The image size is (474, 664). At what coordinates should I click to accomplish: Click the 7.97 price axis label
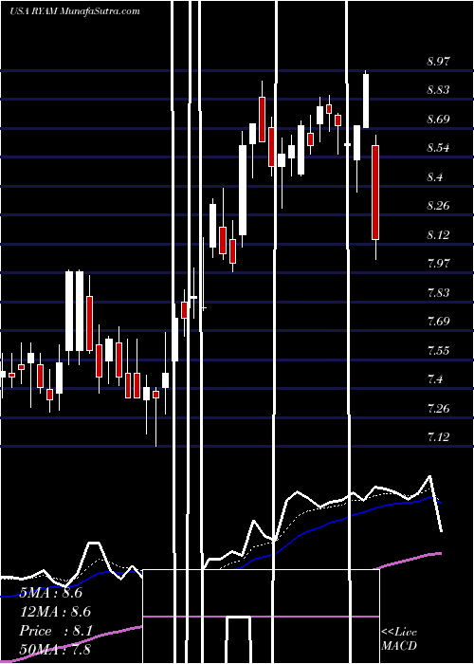[438, 264]
